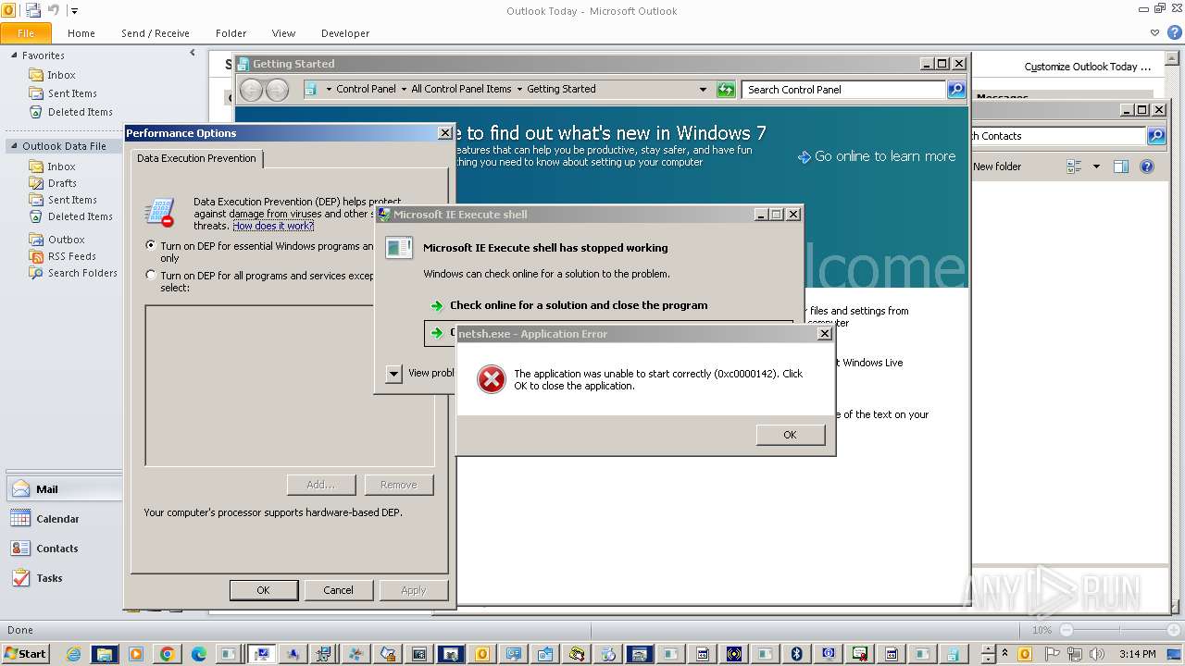Image resolution: width=1185 pixels, height=666 pixels.
Task: Open the Developer ribbon tab
Action: pyautogui.click(x=345, y=33)
